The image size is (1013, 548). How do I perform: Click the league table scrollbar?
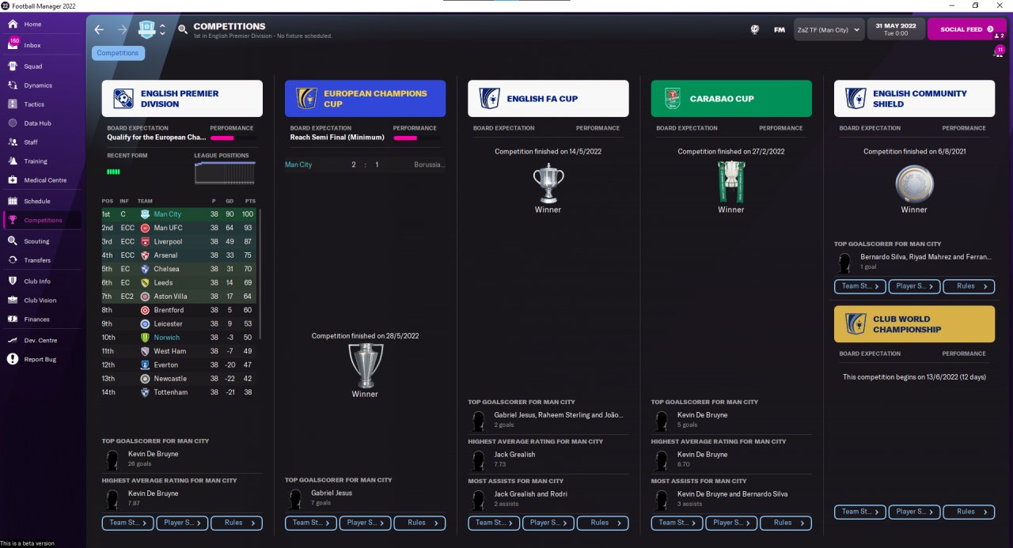[x=260, y=273]
